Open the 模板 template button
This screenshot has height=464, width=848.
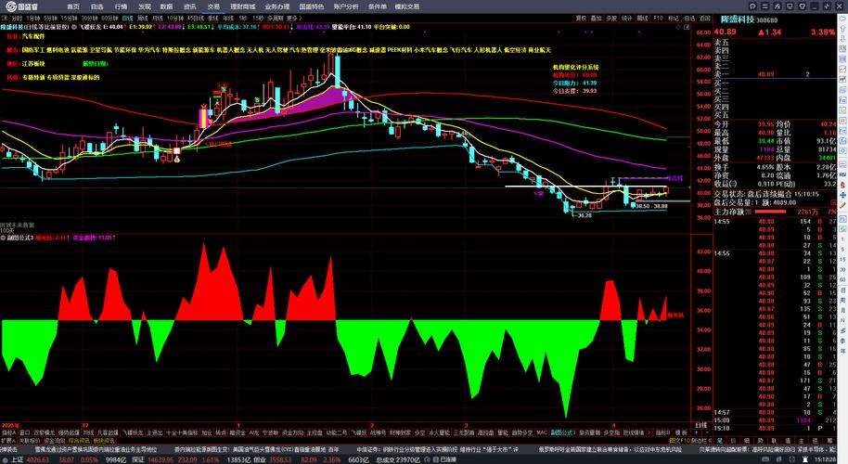click(681, 432)
